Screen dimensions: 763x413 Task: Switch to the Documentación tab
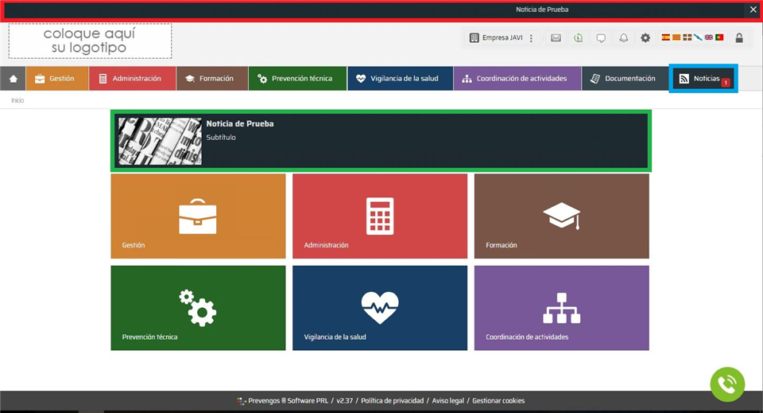623,79
